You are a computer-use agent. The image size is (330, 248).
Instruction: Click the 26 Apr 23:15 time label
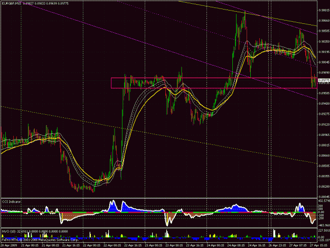277,245
